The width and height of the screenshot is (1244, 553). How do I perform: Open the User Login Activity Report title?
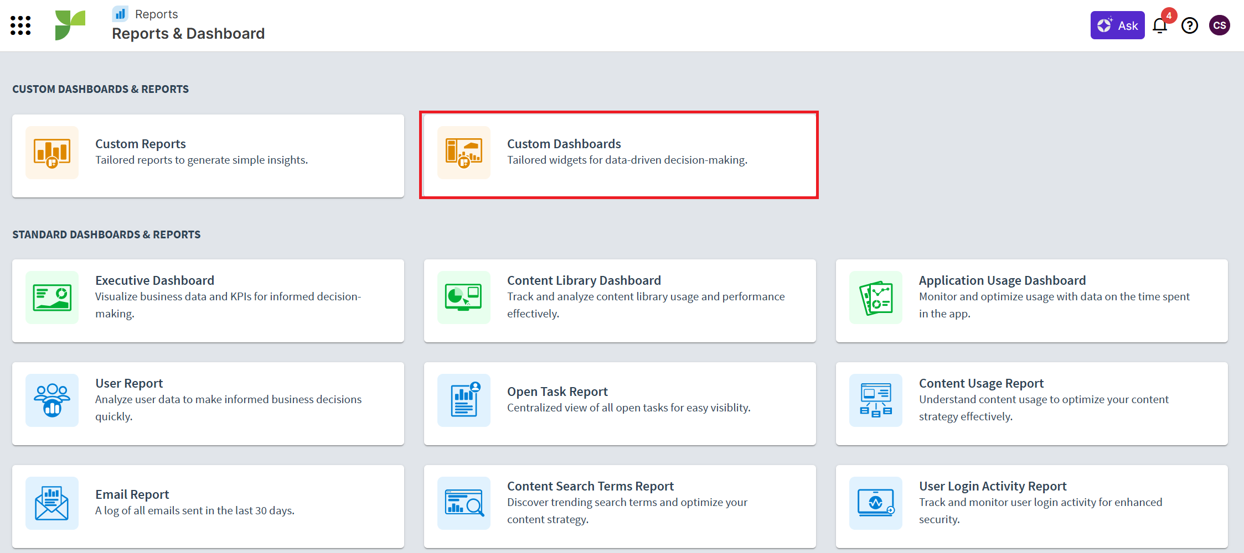pos(993,486)
